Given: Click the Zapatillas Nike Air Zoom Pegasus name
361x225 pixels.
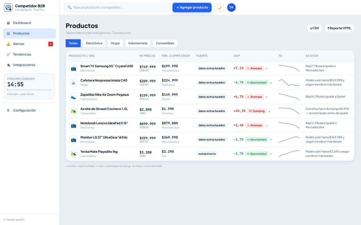Looking at the screenshot, I should 105,95.
